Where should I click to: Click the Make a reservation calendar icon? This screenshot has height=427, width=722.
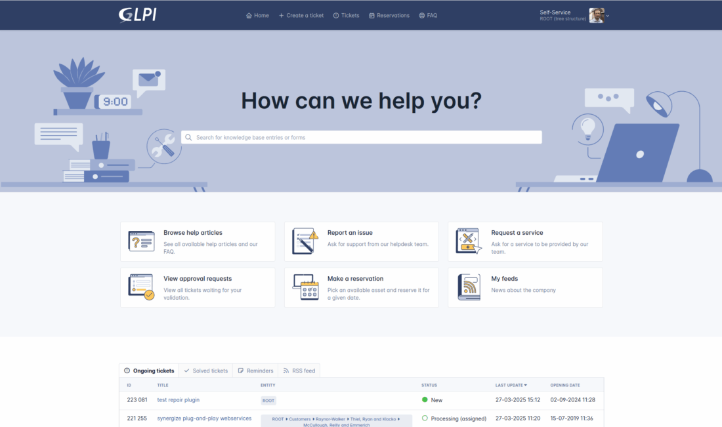[x=305, y=287]
